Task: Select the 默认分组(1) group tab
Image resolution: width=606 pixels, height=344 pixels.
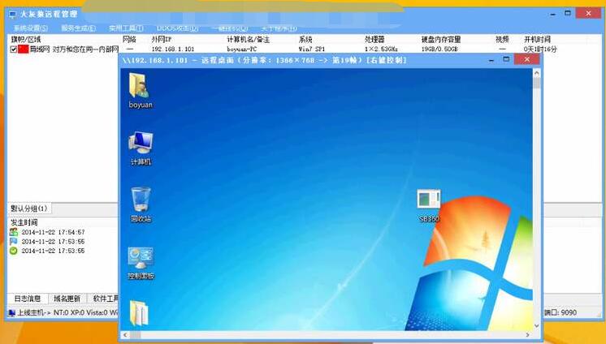Action: pyautogui.click(x=29, y=209)
